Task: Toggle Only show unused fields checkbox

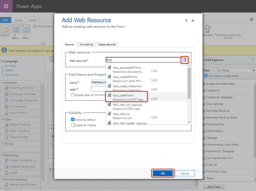Action: point(206,76)
